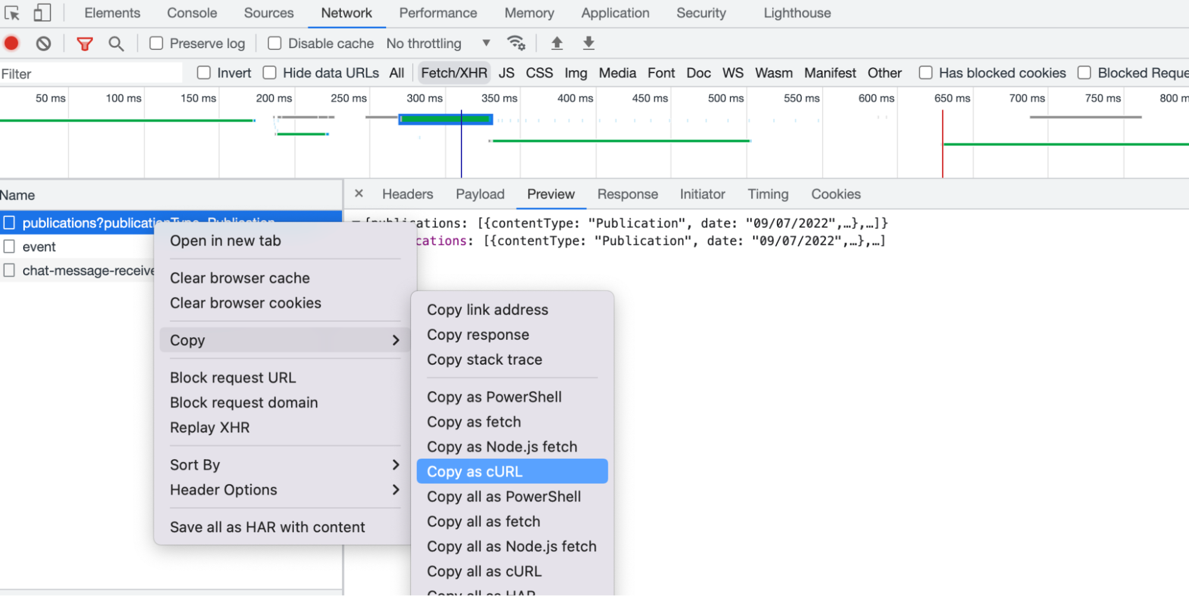Viewport: 1189px width, 596px height.
Task: Enable Disable cache
Action: pyautogui.click(x=274, y=43)
